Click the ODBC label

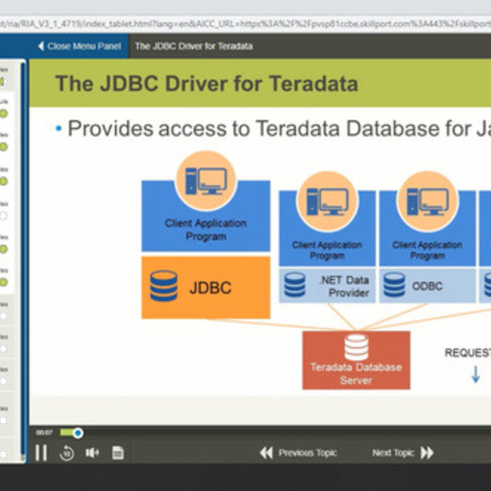pos(427,286)
